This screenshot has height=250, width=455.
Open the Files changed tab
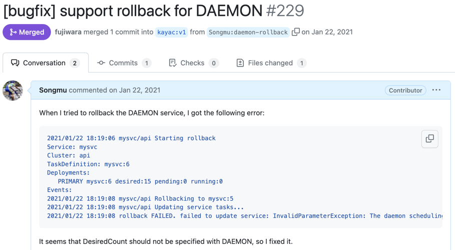(271, 63)
